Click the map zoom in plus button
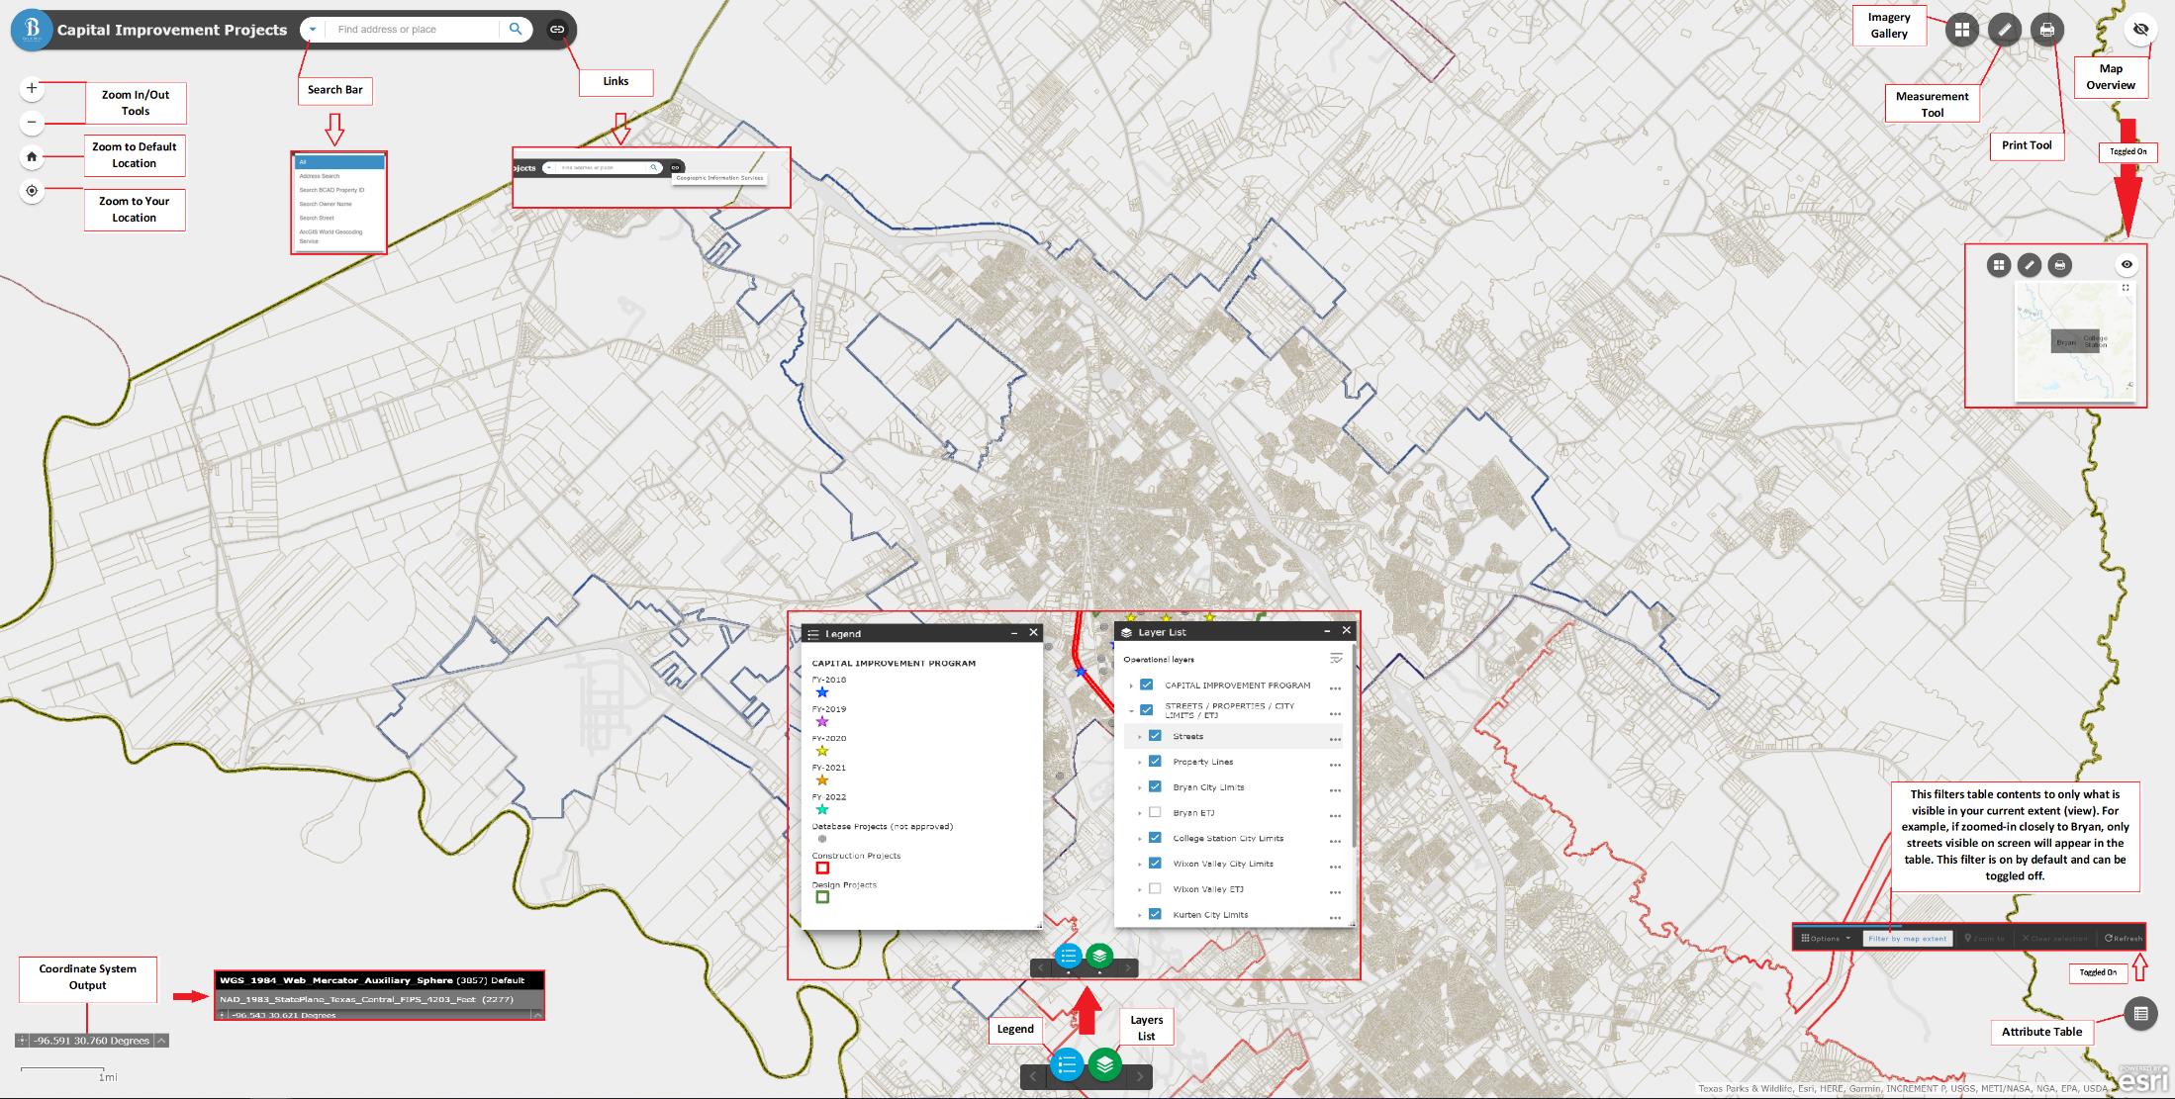This screenshot has width=2175, height=1099. click(x=32, y=88)
